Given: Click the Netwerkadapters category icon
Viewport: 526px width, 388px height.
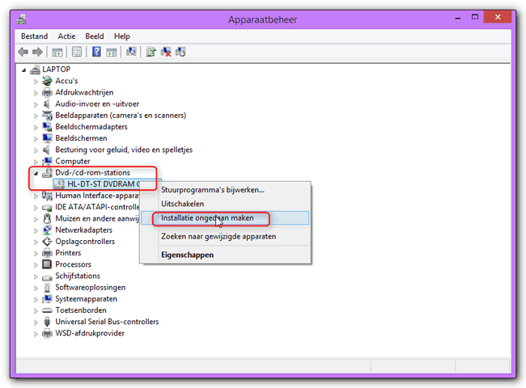Looking at the screenshot, I should pos(47,230).
